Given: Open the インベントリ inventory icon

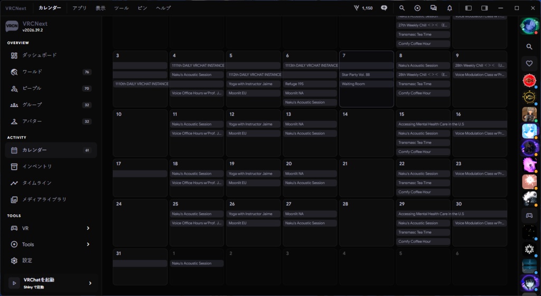Looking at the screenshot, I should 14,166.
